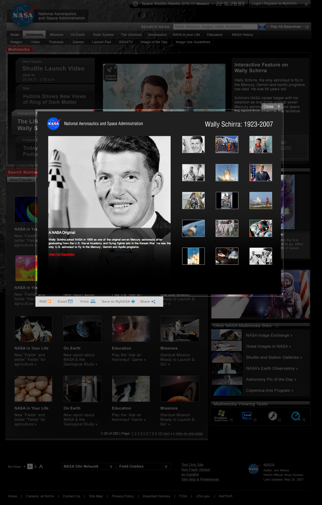Click the search magnifier icon
The height and width of the screenshot is (505, 322).
[x=262, y=27]
